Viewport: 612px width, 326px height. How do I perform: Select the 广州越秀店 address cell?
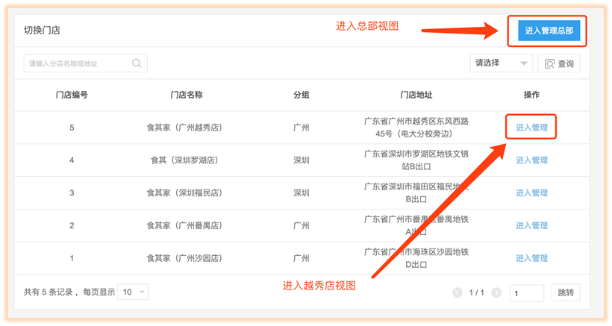(416, 128)
